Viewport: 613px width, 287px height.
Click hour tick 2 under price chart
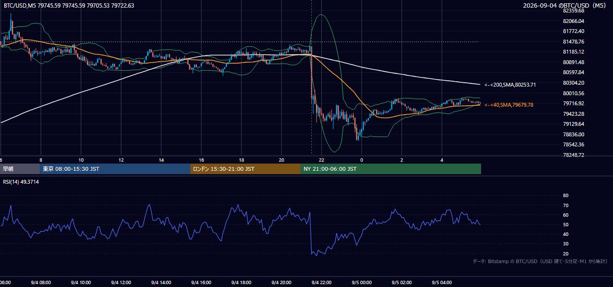(402, 160)
